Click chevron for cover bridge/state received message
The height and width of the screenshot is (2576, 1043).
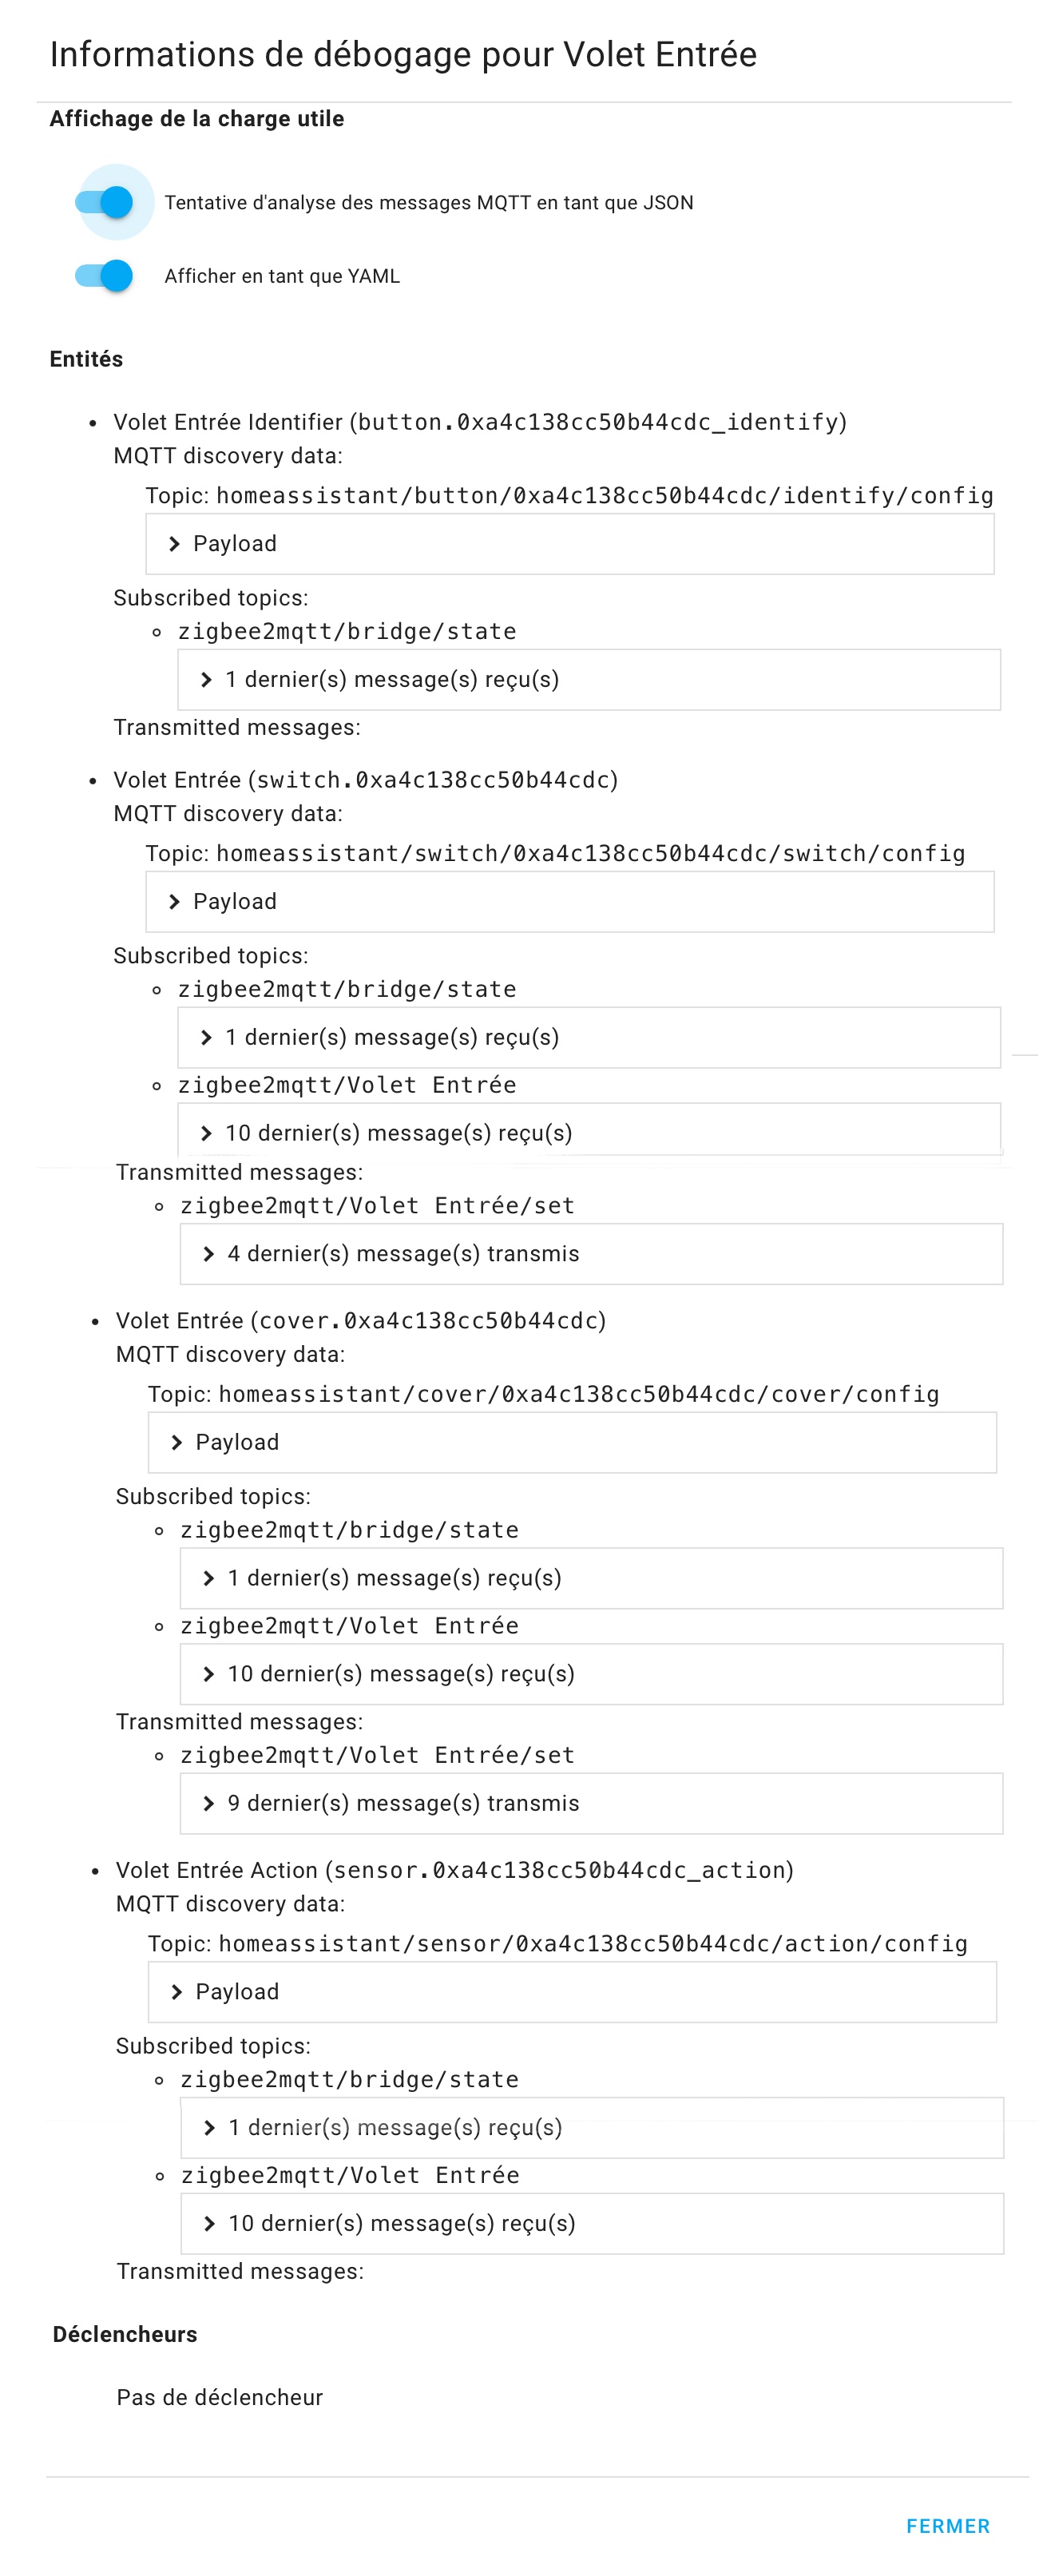(x=208, y=1578)
